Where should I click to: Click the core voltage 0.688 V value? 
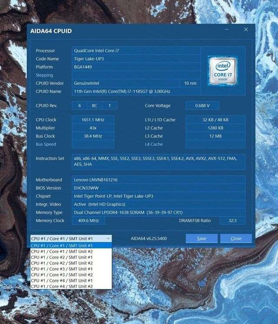point(202,106)
